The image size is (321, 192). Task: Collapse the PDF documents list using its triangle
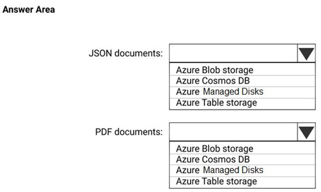point(306,132)
